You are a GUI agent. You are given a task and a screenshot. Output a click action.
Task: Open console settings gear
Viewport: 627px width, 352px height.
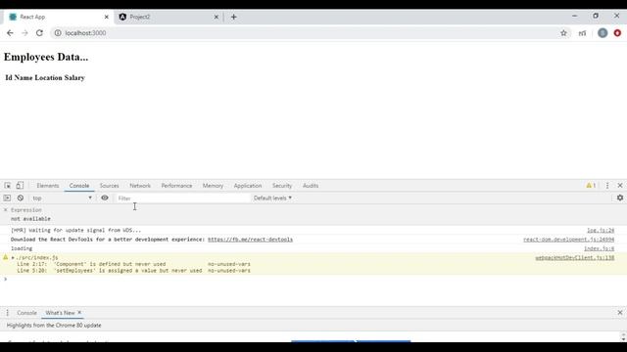coord(620,198)
